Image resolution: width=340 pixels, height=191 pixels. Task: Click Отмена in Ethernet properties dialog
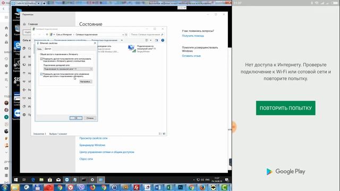coord(90,118)
